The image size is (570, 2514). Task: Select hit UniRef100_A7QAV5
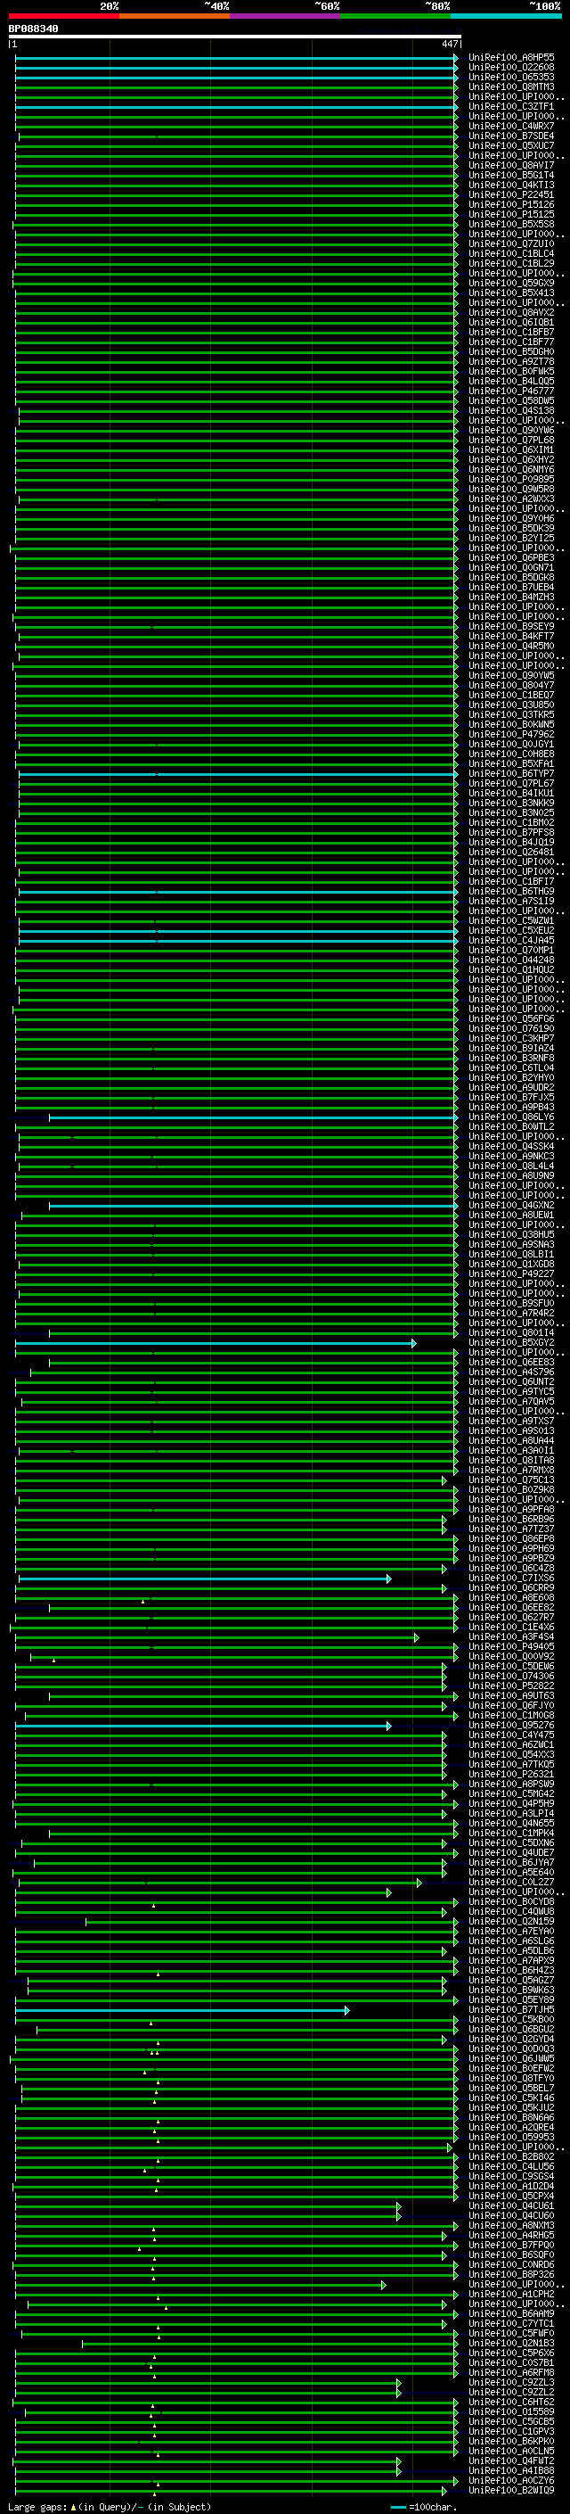[511, 1401]
